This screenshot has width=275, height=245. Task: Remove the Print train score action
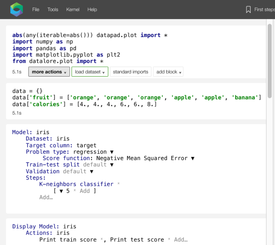click(x=102, y=239)
